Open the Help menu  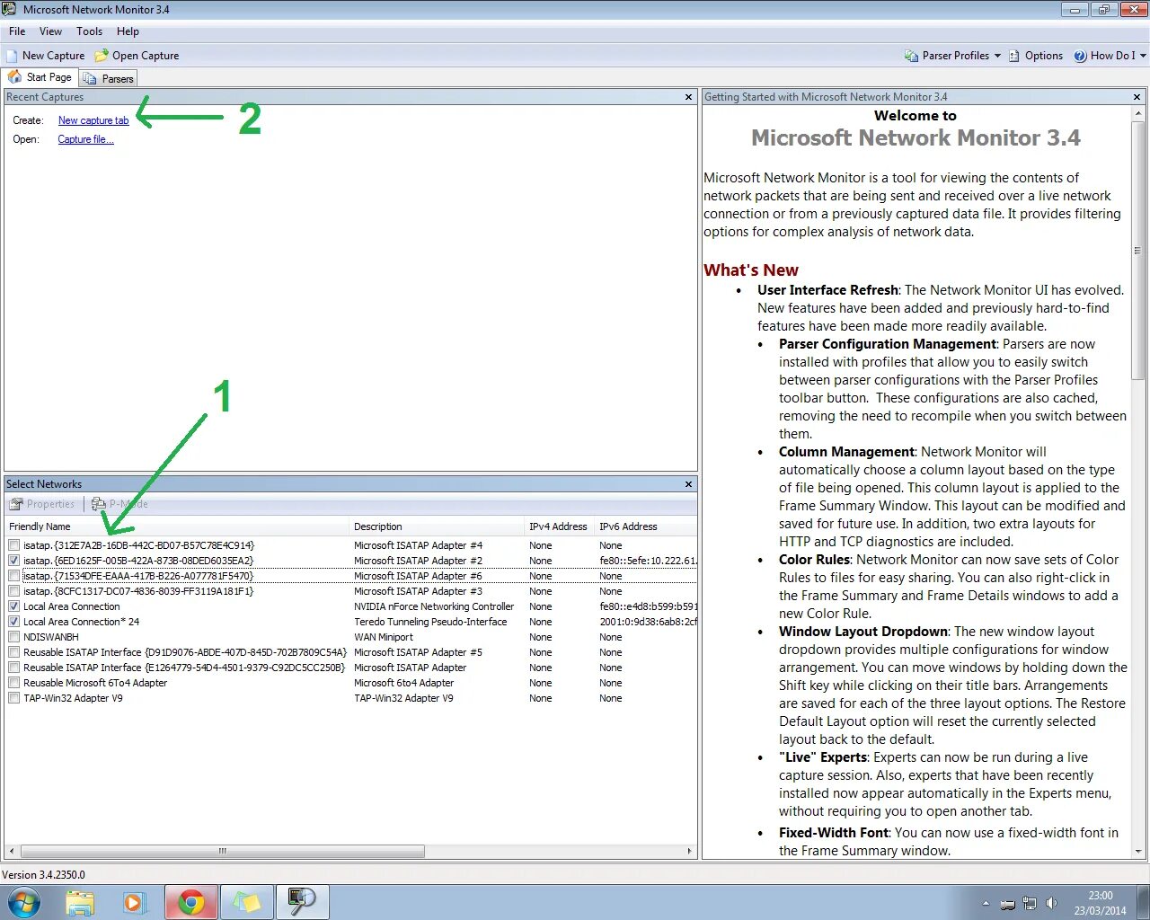click(128, 31)
